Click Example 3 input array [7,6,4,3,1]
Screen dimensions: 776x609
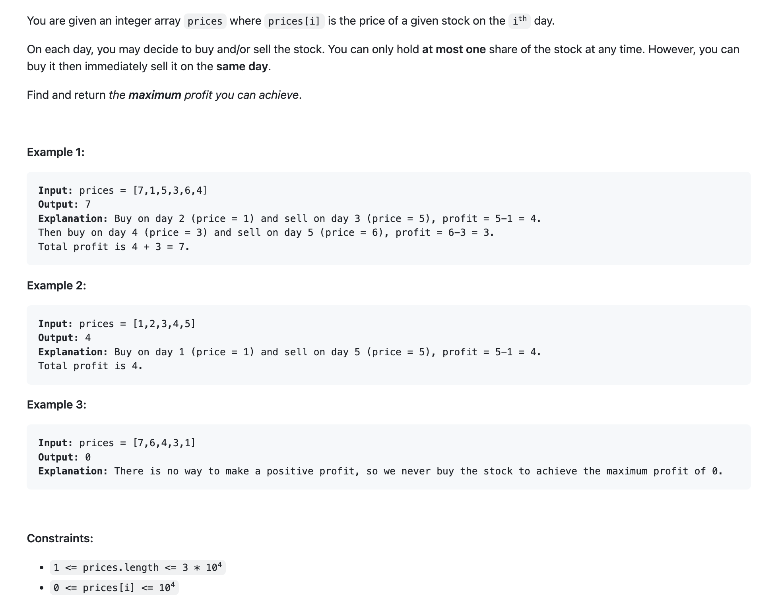164,443
